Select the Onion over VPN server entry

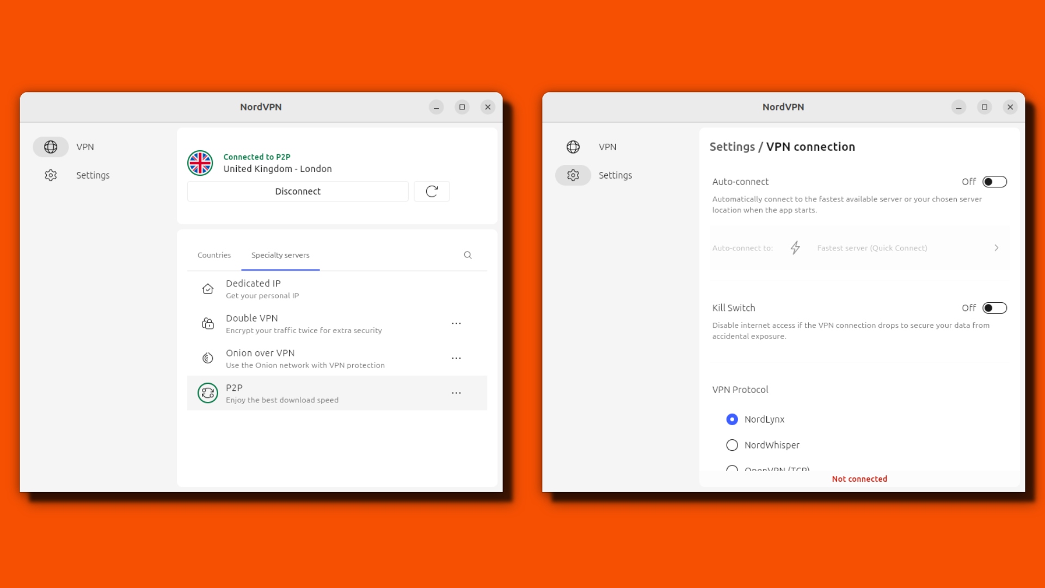(x=337, y=358)
